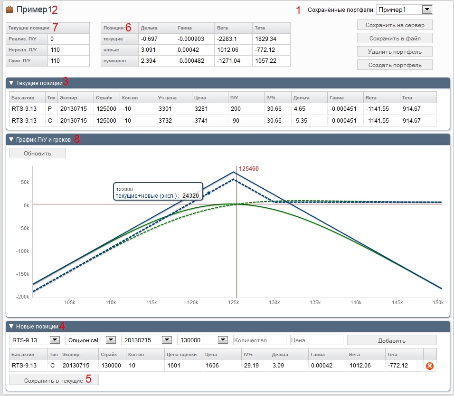
Task: Open the Опцион call type dropdown
Action: [111, 340]
